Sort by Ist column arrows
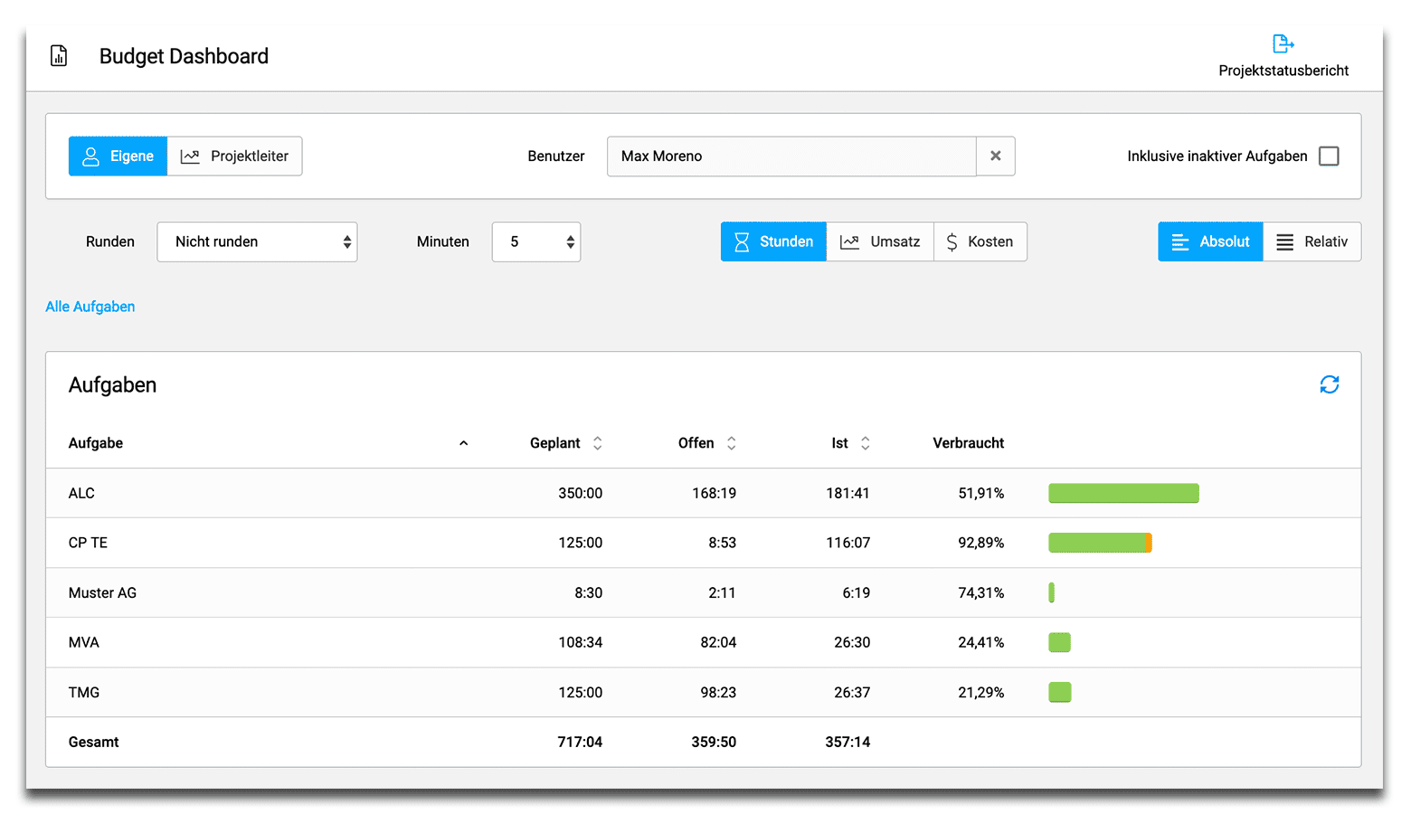 pos(865,443)
